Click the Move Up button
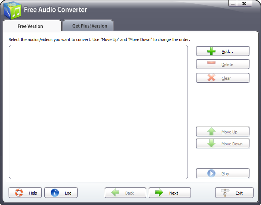Image resolution: width=261 pixels, height=205 pixels. [223, 132]
